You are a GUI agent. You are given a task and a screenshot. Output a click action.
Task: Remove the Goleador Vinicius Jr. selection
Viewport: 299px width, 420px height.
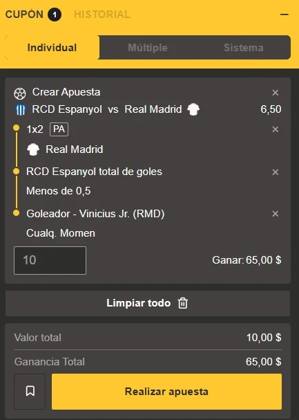[276, 214]
